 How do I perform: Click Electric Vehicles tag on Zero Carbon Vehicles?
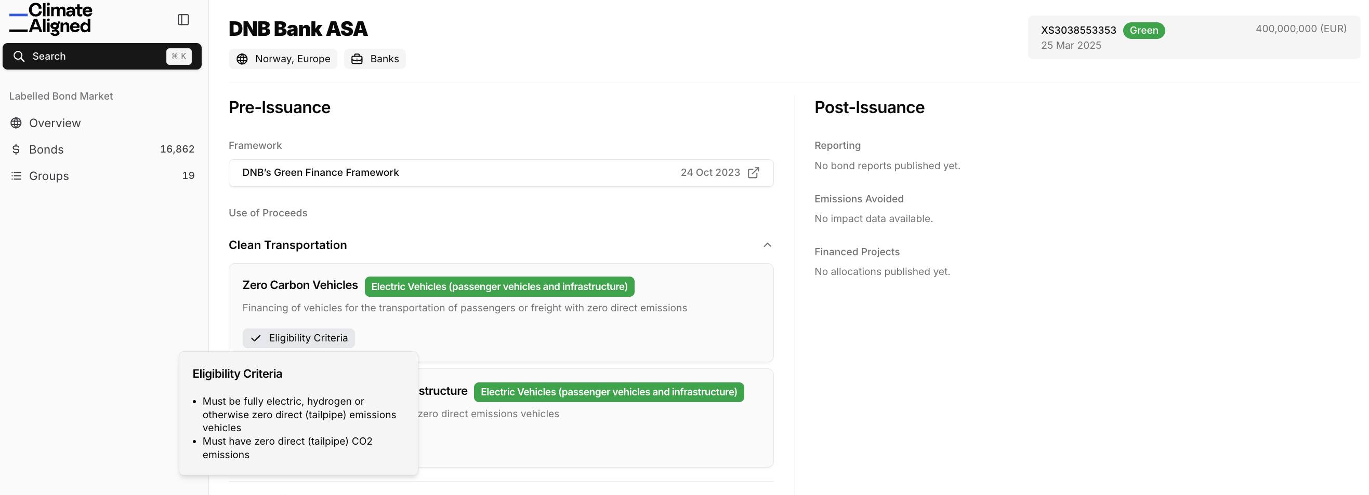(x=499, y=286)
